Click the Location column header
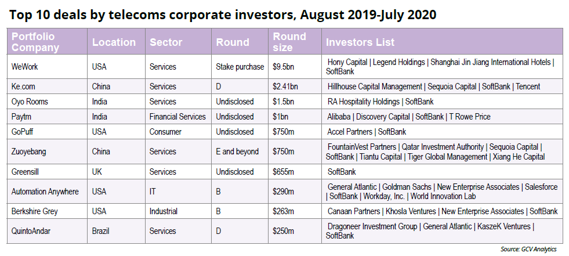Viewport: 569px width, 256px height. pyautogui.click(x=114, y=42)
